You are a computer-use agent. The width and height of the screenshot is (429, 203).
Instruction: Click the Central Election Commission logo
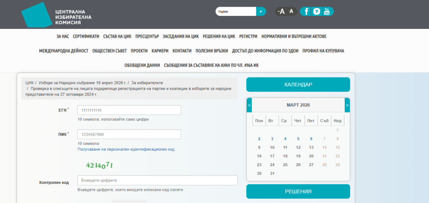[56, 15]
